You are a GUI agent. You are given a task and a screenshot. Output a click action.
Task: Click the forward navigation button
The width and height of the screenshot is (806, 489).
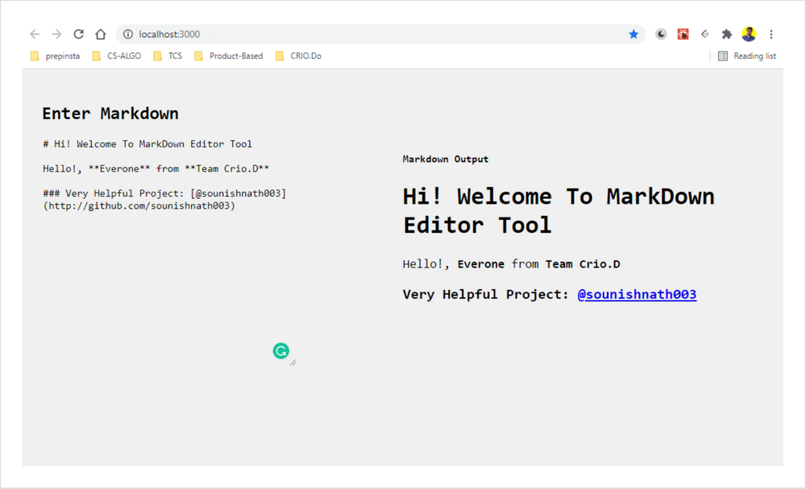coord(56,33)
